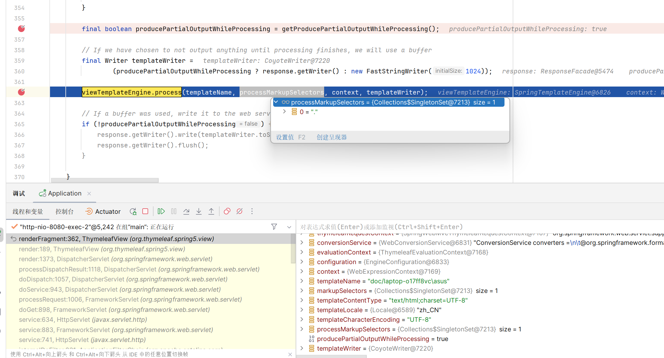Open more debugger actions menu
Screen dimensions: 664x358
click(252, 212)
